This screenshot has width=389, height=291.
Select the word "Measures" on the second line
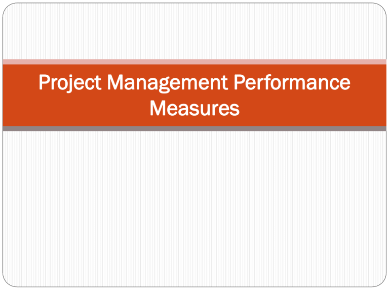point(194,108)
